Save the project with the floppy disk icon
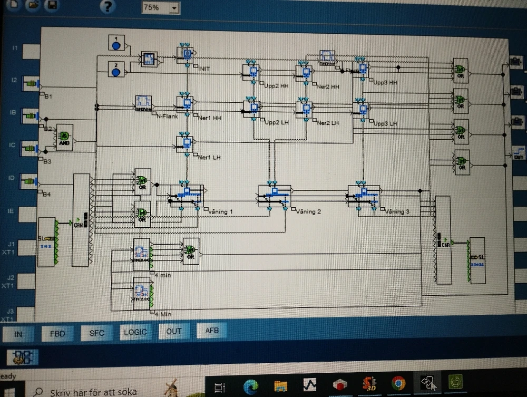The image size is (527, 397). coord(51,5)
